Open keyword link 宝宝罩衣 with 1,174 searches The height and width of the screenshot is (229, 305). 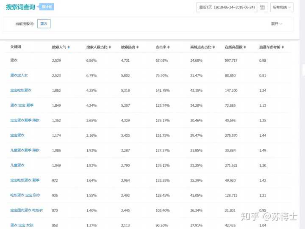pos(17,135)
